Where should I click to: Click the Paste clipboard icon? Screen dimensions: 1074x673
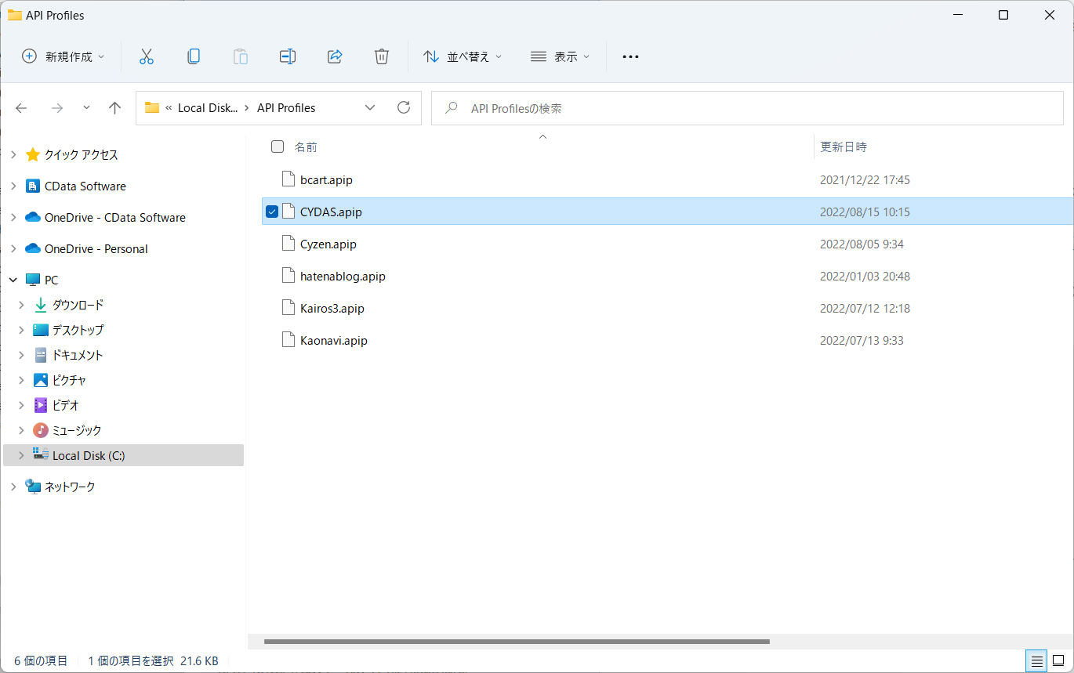point(241,56)
